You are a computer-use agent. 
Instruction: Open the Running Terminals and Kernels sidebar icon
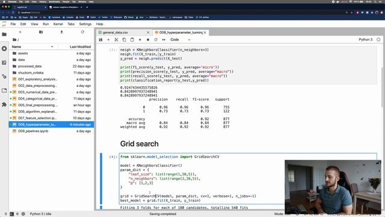[x=4, y=48]
